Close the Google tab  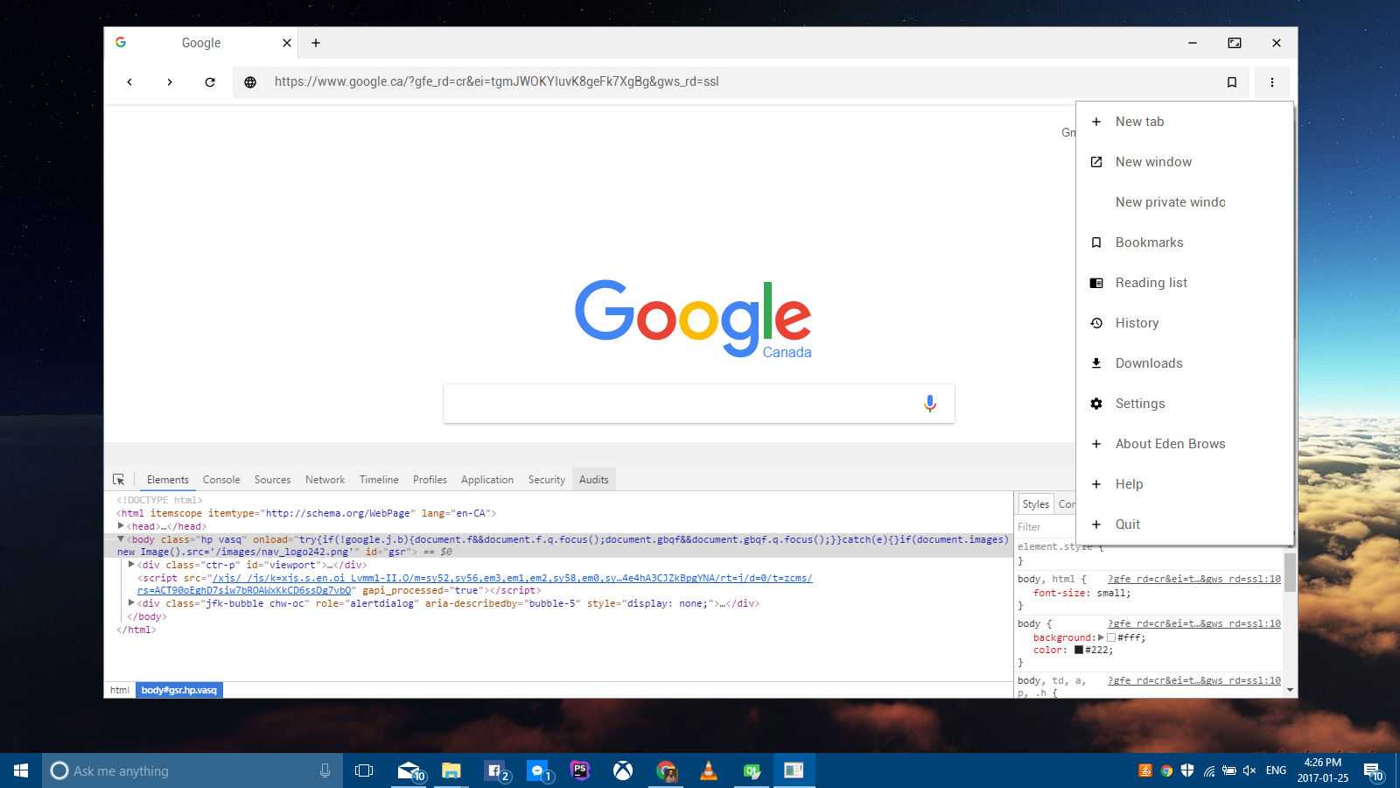286,43
